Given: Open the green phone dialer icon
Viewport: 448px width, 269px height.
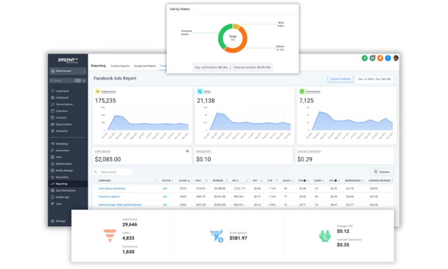Looking at the screenshot, I should point(365,58).
